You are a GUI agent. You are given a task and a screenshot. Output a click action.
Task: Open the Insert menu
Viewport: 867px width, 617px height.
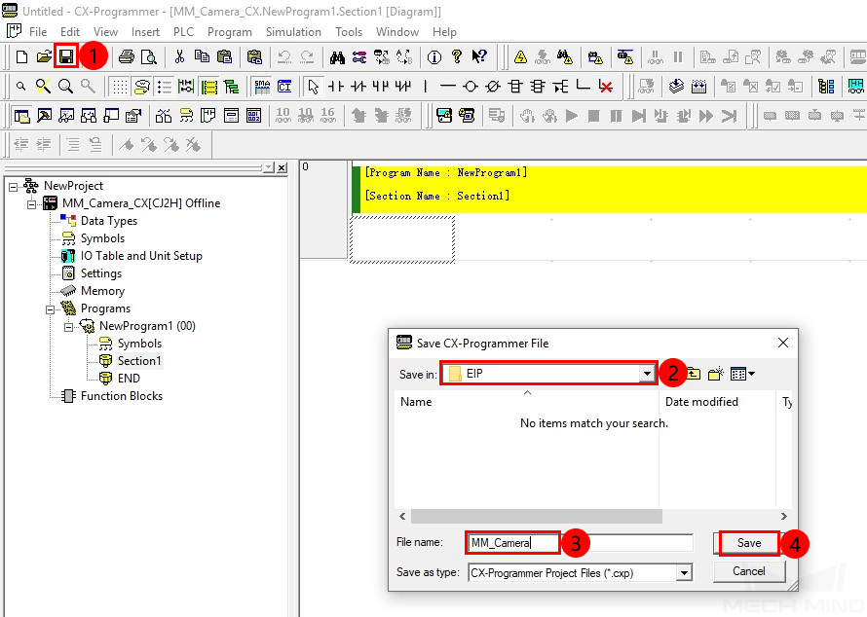[x=145, y=32]
